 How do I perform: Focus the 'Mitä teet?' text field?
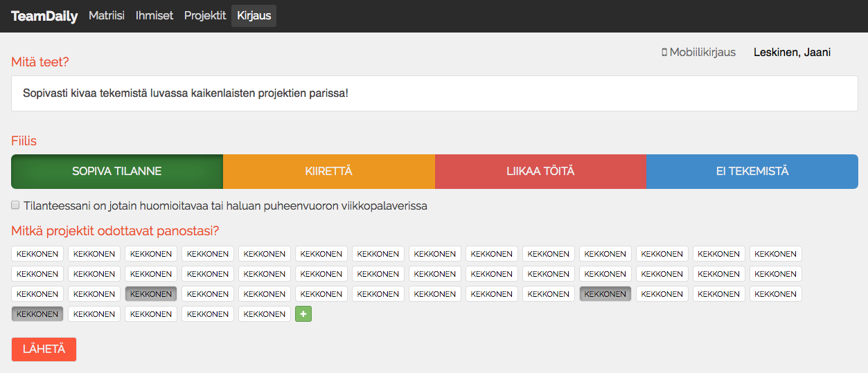(434, 93)
